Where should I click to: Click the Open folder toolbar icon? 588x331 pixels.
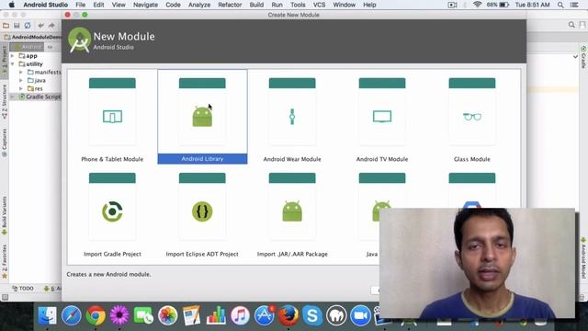6,26
